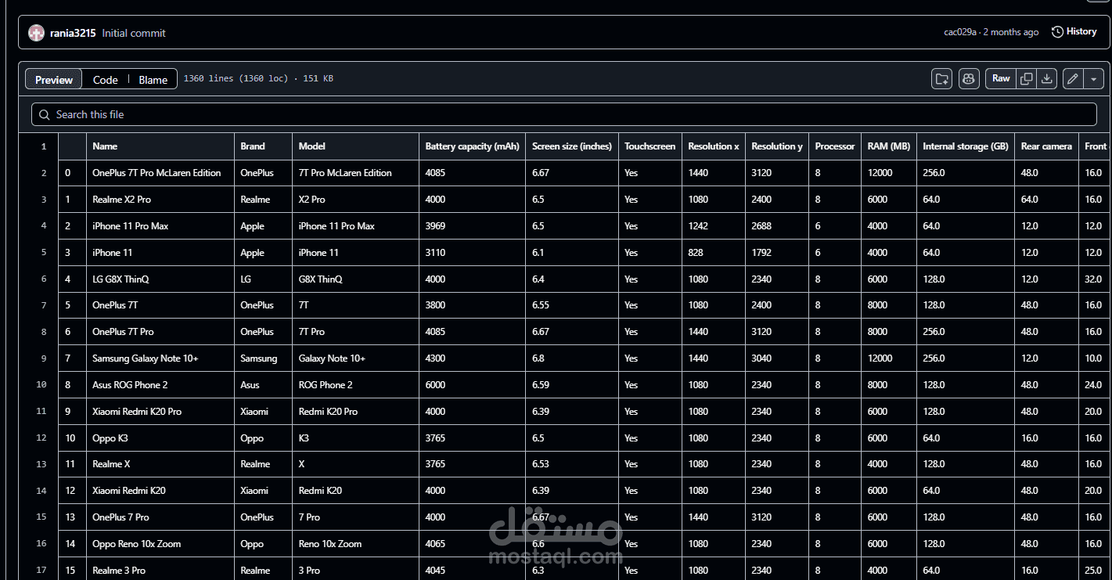The height and width of the screenshot is (580, 1112).
Task: Click Resolution y value 1792
Action: [761, 253]
